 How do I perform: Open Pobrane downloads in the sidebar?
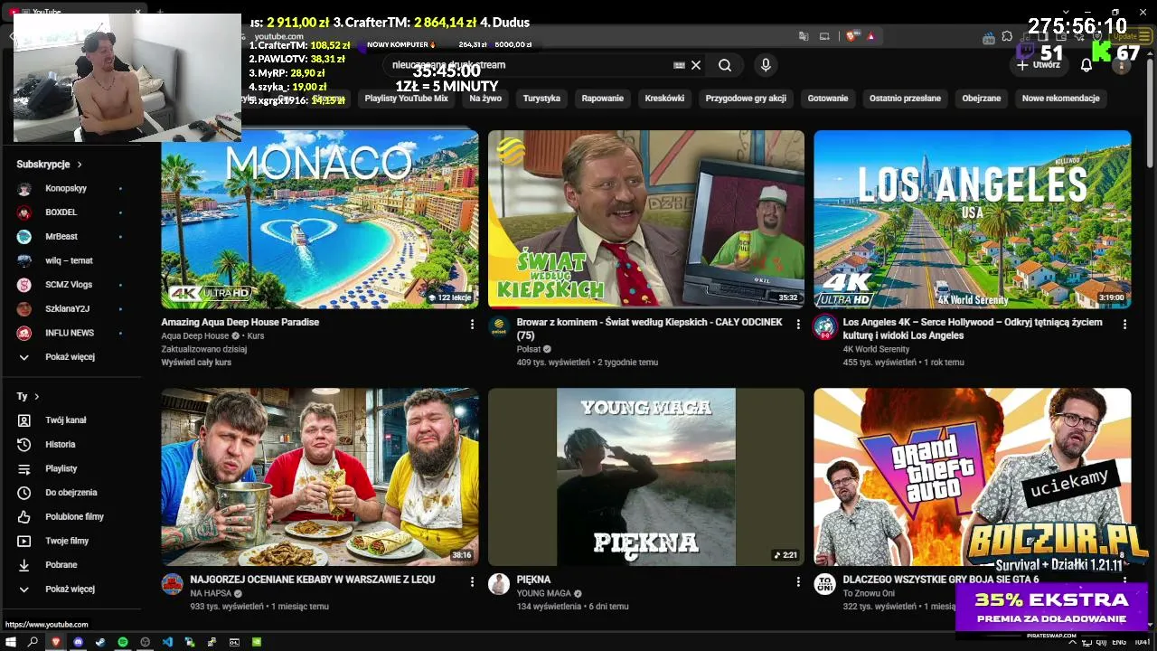click(61, 565)
